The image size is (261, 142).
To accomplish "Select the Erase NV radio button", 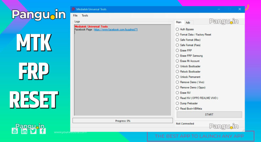I will pyautogui.click(x=183, y=93).
